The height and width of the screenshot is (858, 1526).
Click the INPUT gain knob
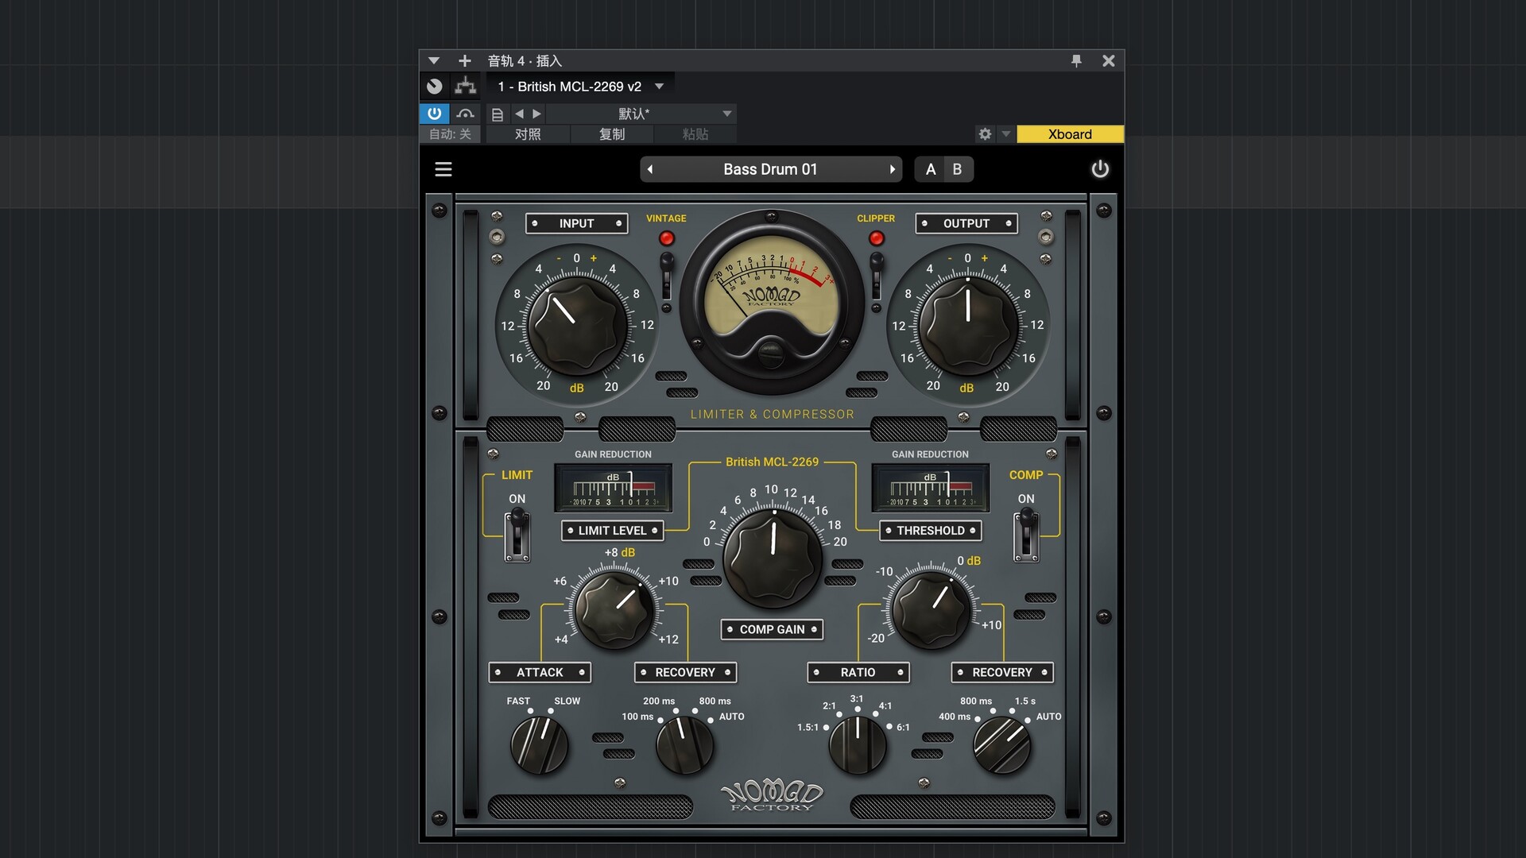pyautogui.click(x=577, y=326)
